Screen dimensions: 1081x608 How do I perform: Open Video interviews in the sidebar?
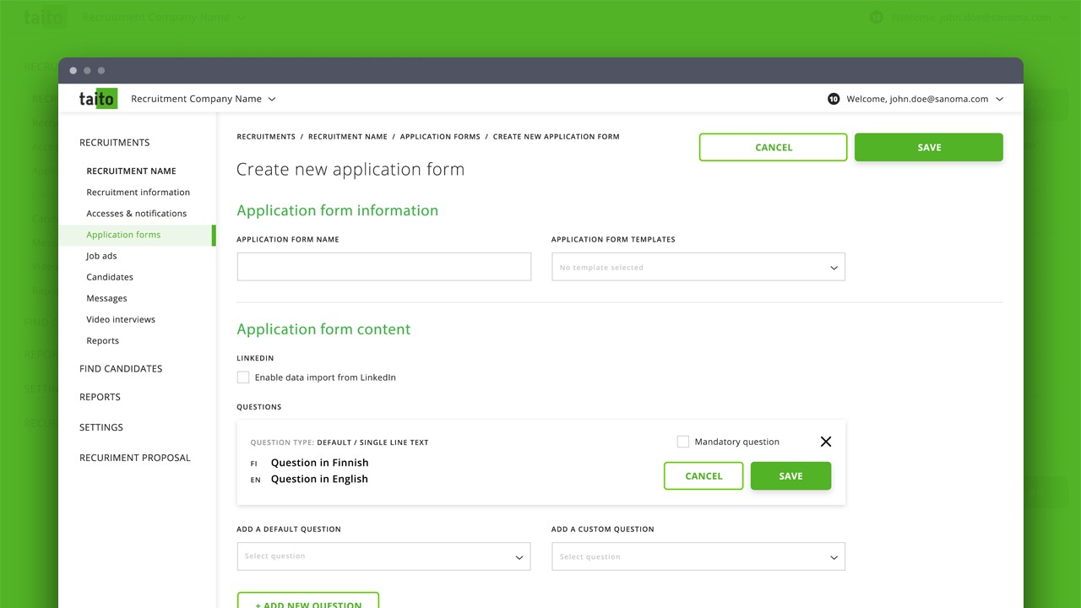tap(121, 319)
